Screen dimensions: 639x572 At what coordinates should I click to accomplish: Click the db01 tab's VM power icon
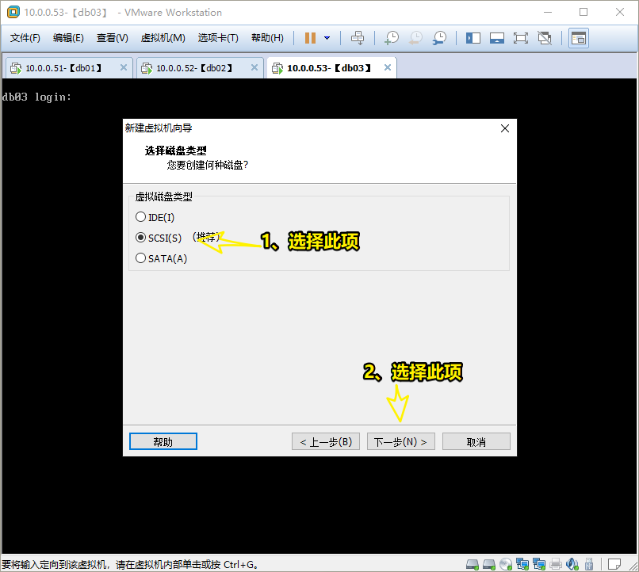[16, 68]
